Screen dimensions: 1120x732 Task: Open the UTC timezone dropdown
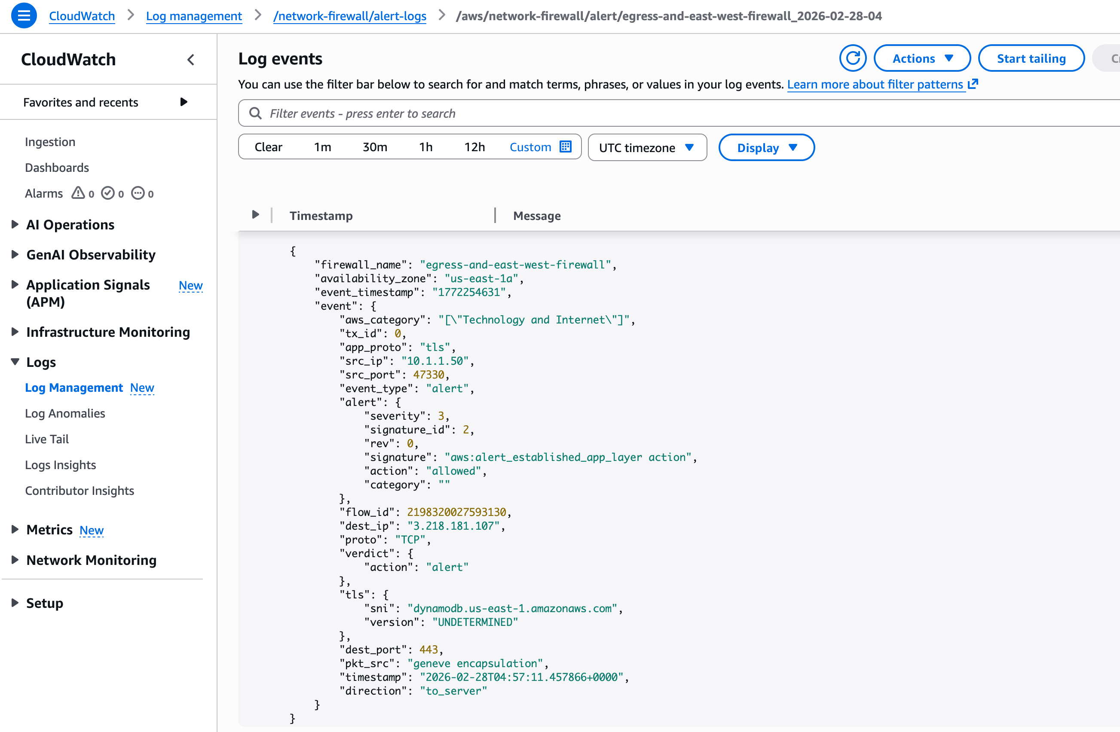coord(646,148)
